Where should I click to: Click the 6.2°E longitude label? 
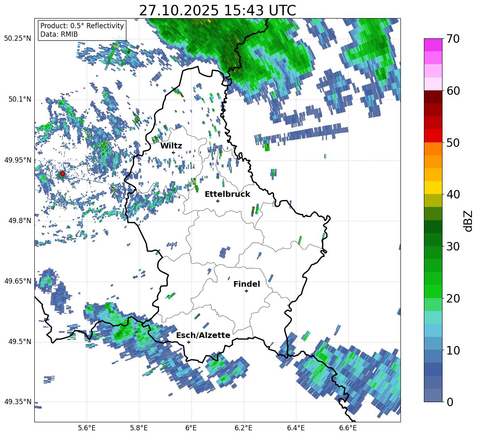(243, 428)
